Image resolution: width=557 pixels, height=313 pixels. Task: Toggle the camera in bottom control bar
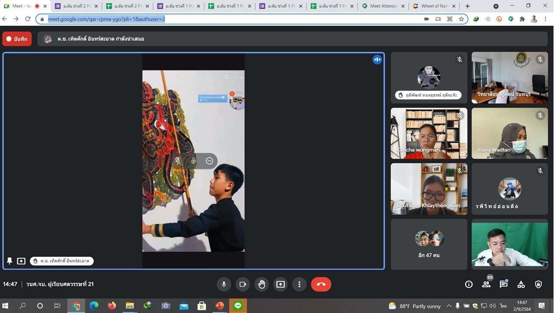242,284
